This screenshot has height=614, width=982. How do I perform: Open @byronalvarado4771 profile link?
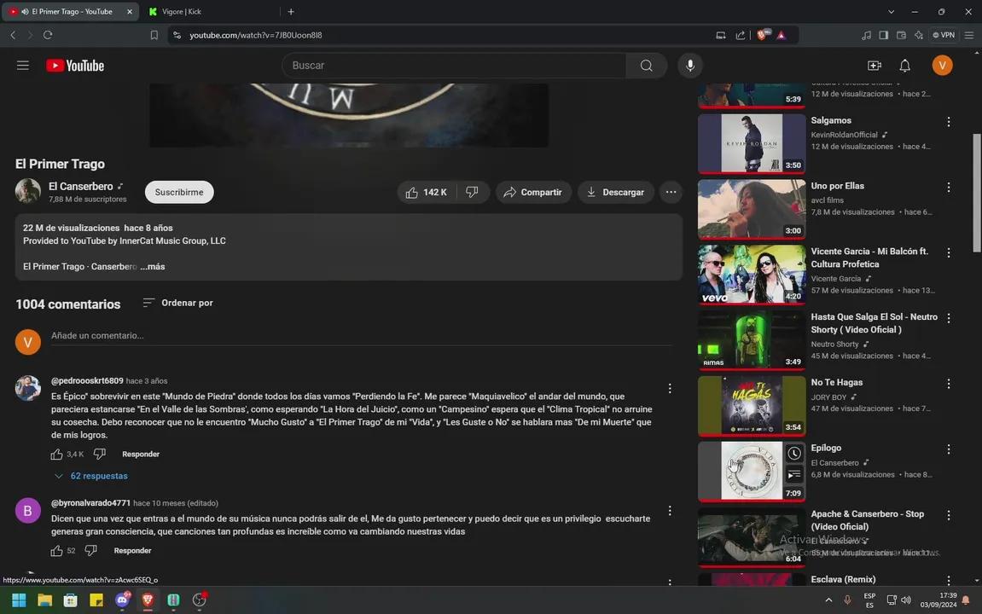[x=90, y=502]
